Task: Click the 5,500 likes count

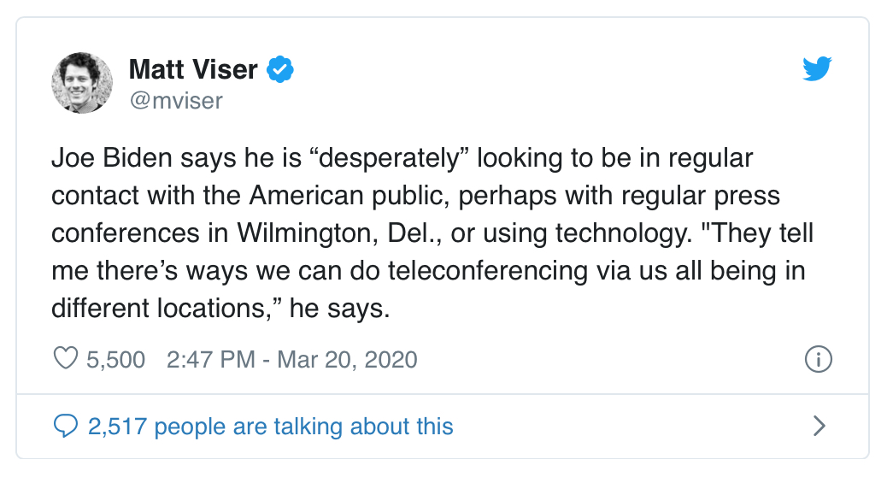Action: tap(116, 360)
